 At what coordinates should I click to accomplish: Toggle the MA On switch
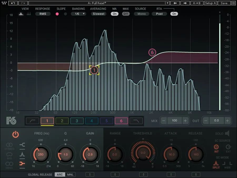[115, 14]
